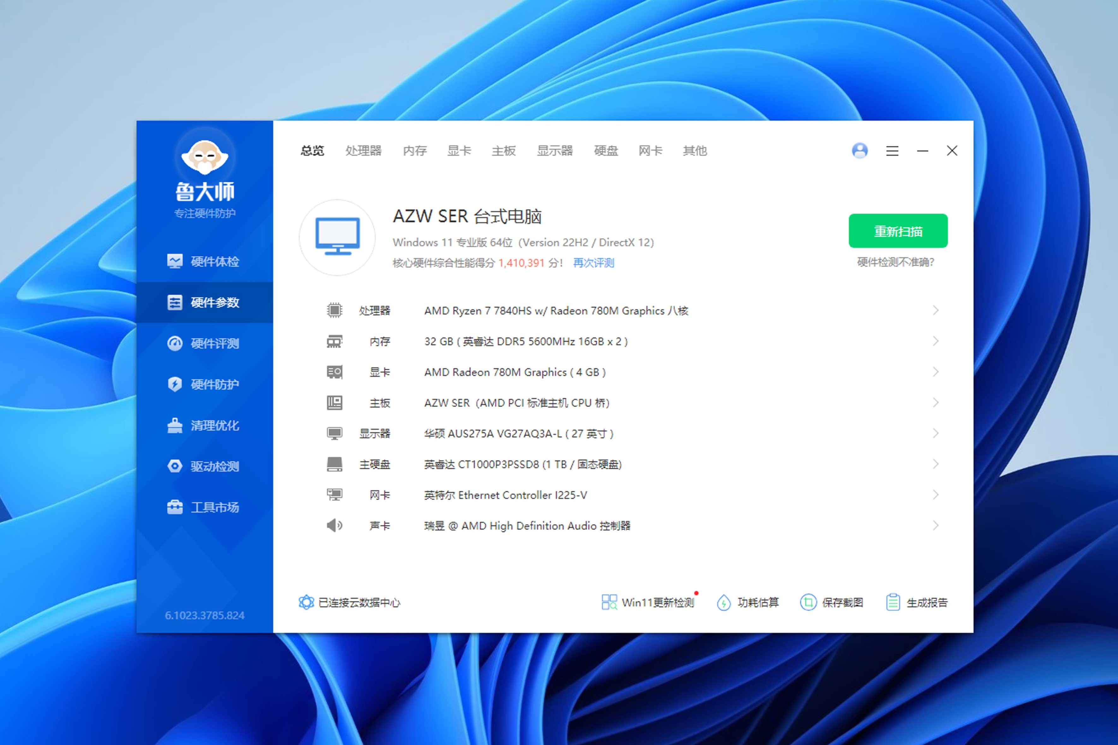Click the network card icon
Screen dimensions: 1118x745
334,495
